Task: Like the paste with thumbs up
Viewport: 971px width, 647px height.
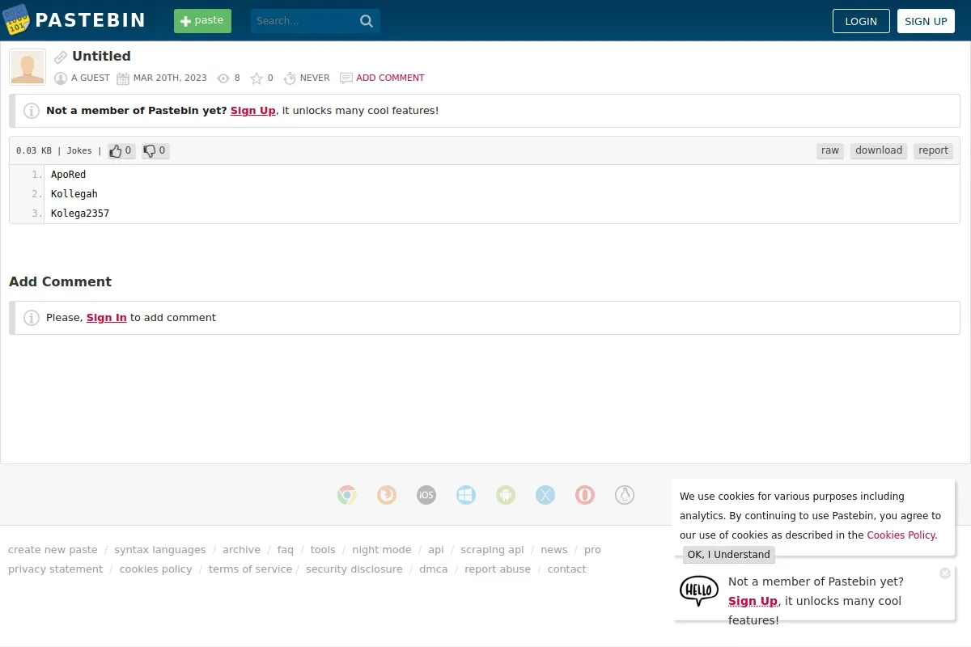Action: (x=121, y=150)
